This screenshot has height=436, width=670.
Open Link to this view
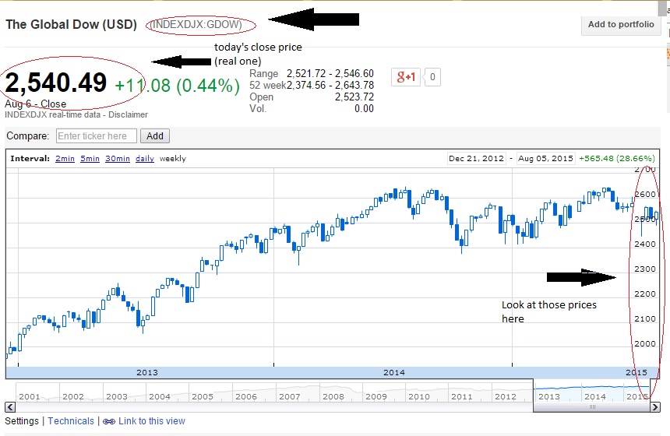tap(152, 421)
